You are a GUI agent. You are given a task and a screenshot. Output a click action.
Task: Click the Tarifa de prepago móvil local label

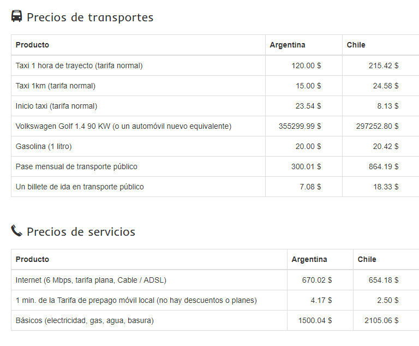click(x=136, y=300)
